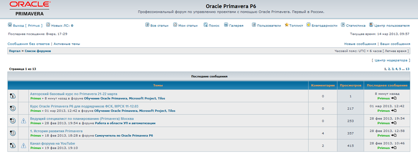Go to latest post icon dated 28 фев 2013, 10:46

pos(394,148)
